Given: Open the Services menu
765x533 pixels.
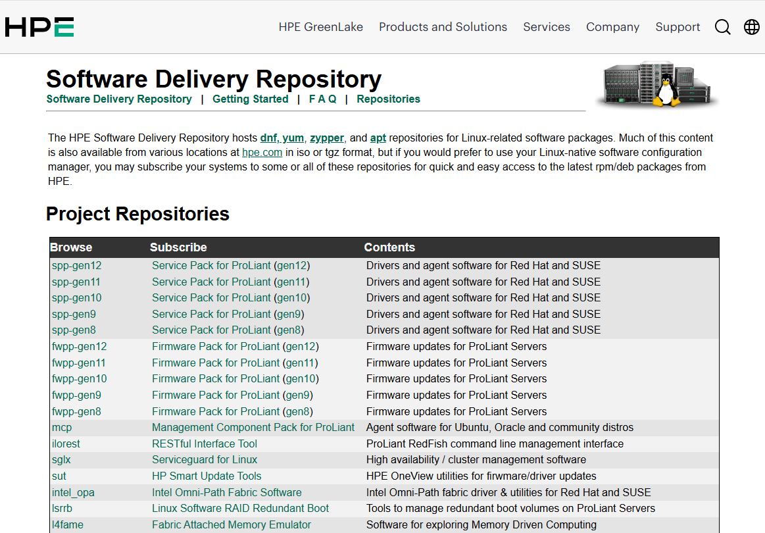Looking at the screenshot, I should (547, 27).
